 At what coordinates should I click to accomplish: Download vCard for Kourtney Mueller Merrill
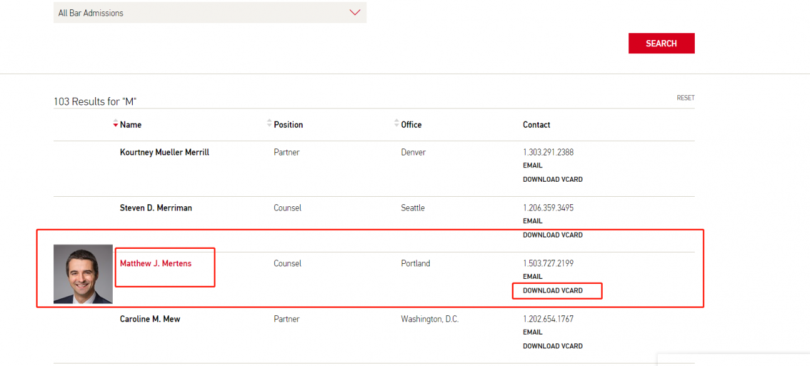point(553,179)
